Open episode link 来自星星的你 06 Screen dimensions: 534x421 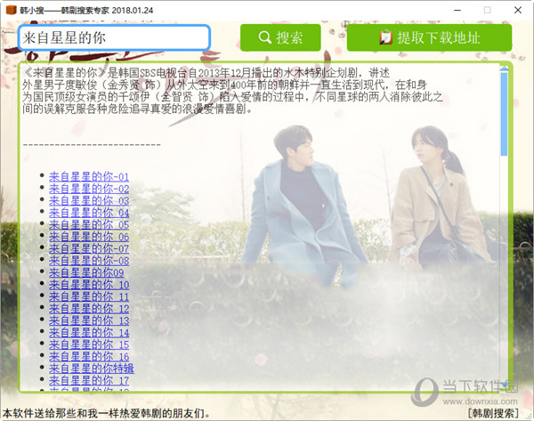[x=89, y=237]
